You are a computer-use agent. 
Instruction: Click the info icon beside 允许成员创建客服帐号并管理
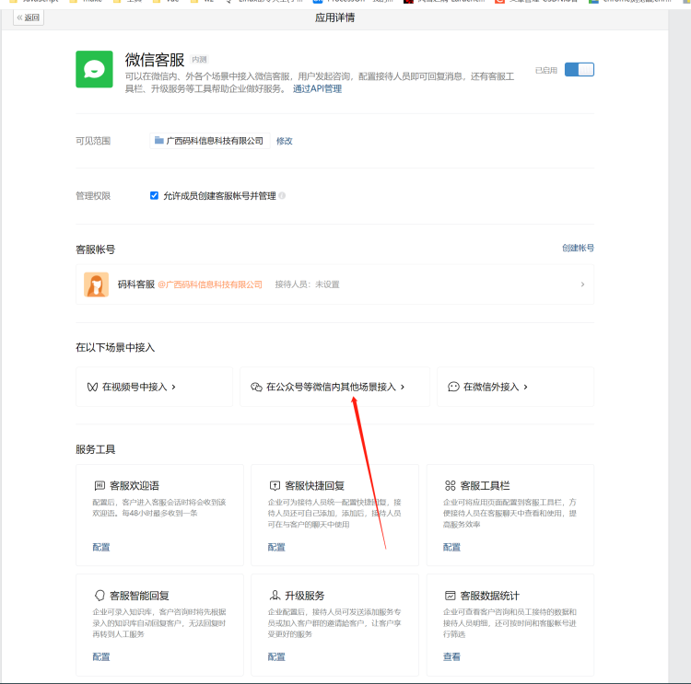click(x=282, y=195)
